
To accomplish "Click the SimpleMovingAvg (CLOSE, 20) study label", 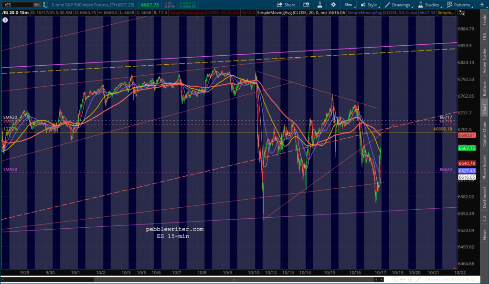I will click(292, 13).
